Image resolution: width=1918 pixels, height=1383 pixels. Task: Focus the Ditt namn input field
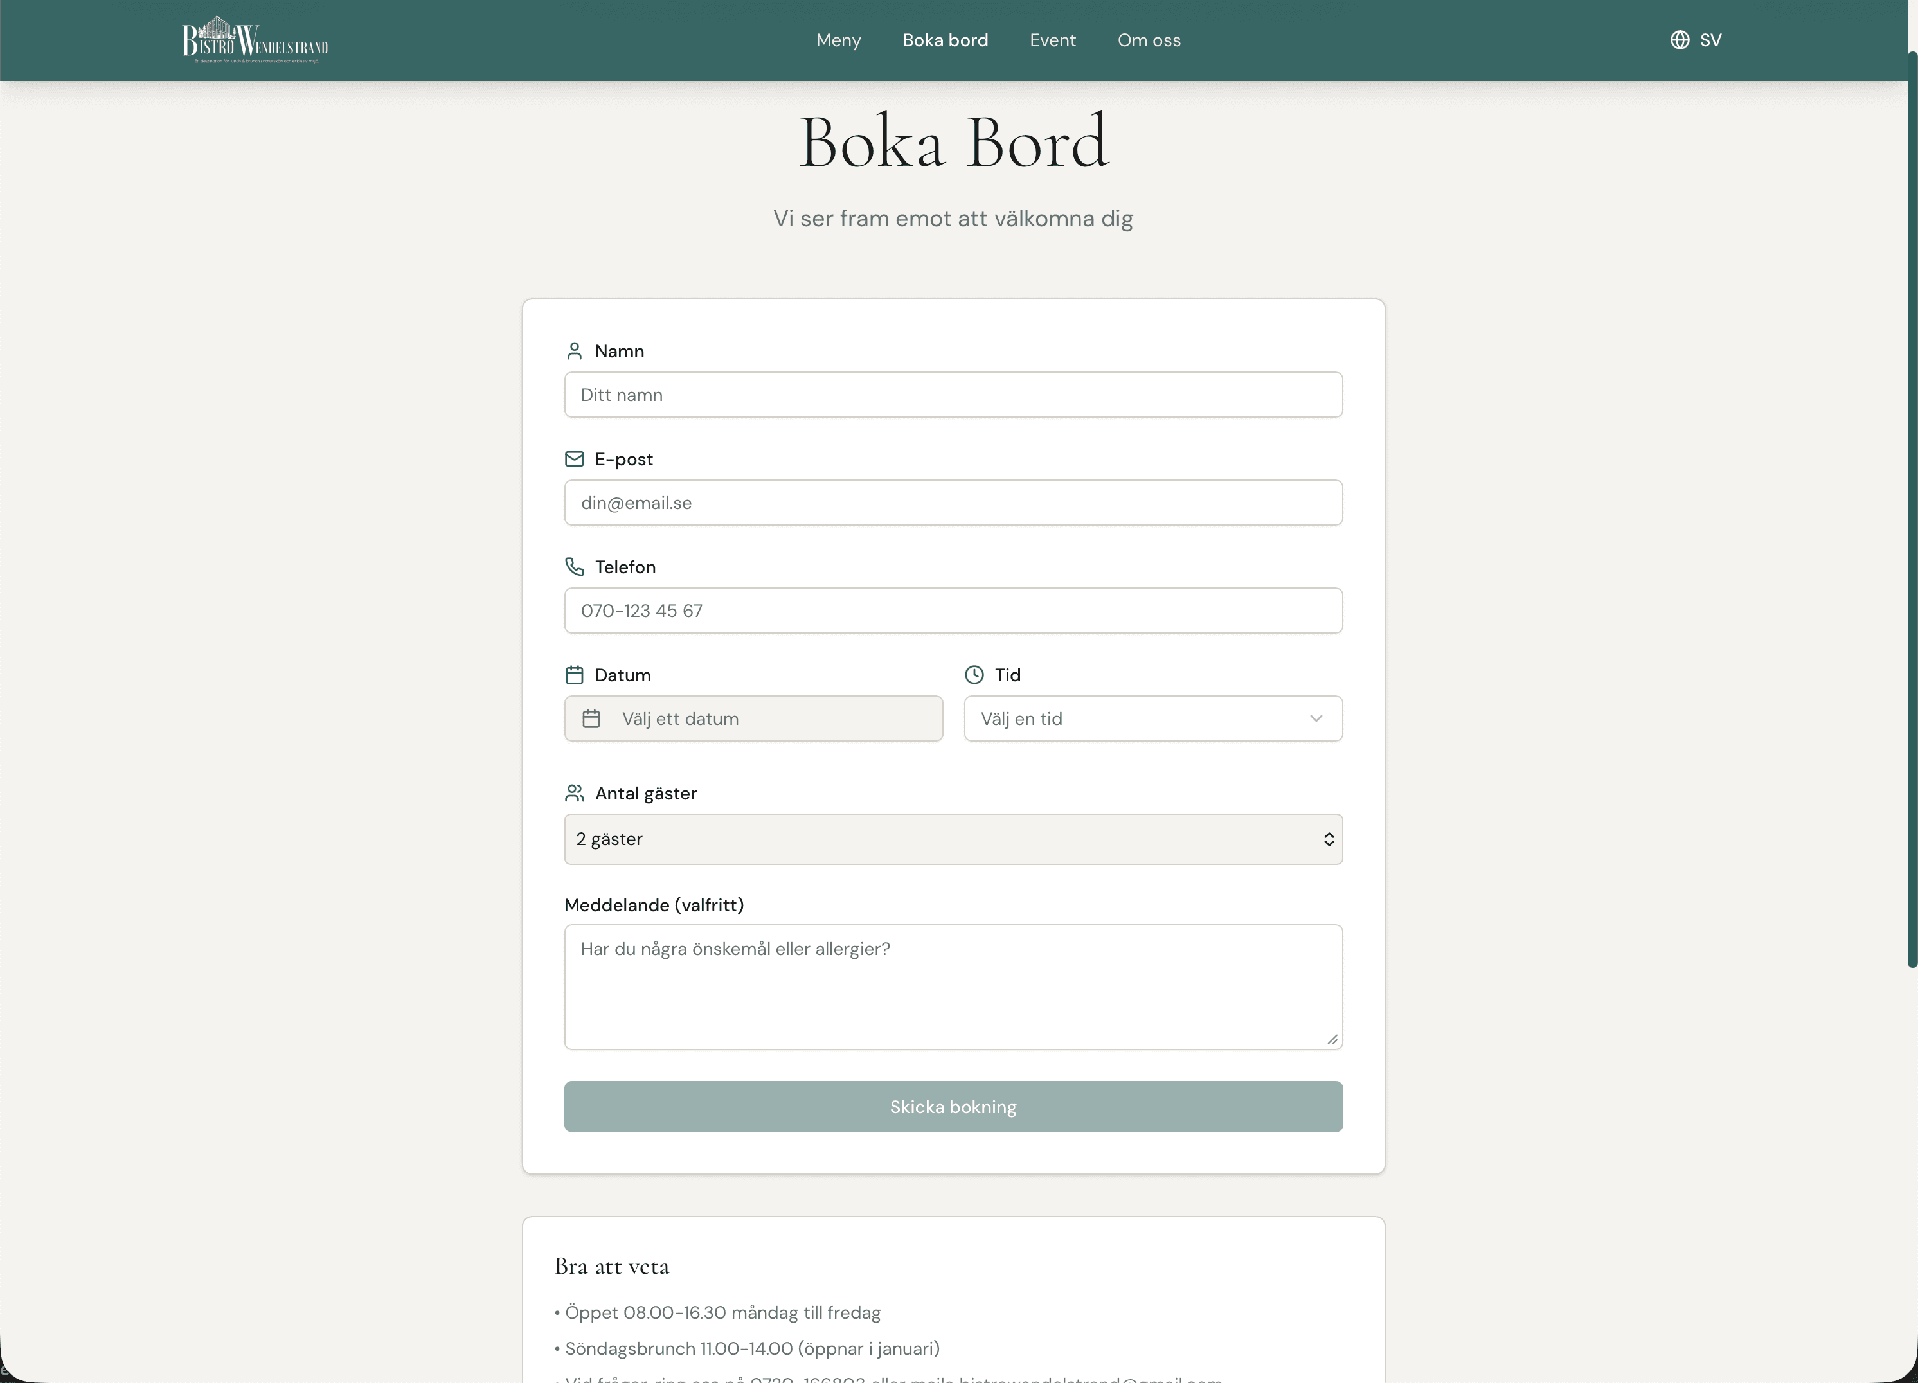click(x=953, y=395)
